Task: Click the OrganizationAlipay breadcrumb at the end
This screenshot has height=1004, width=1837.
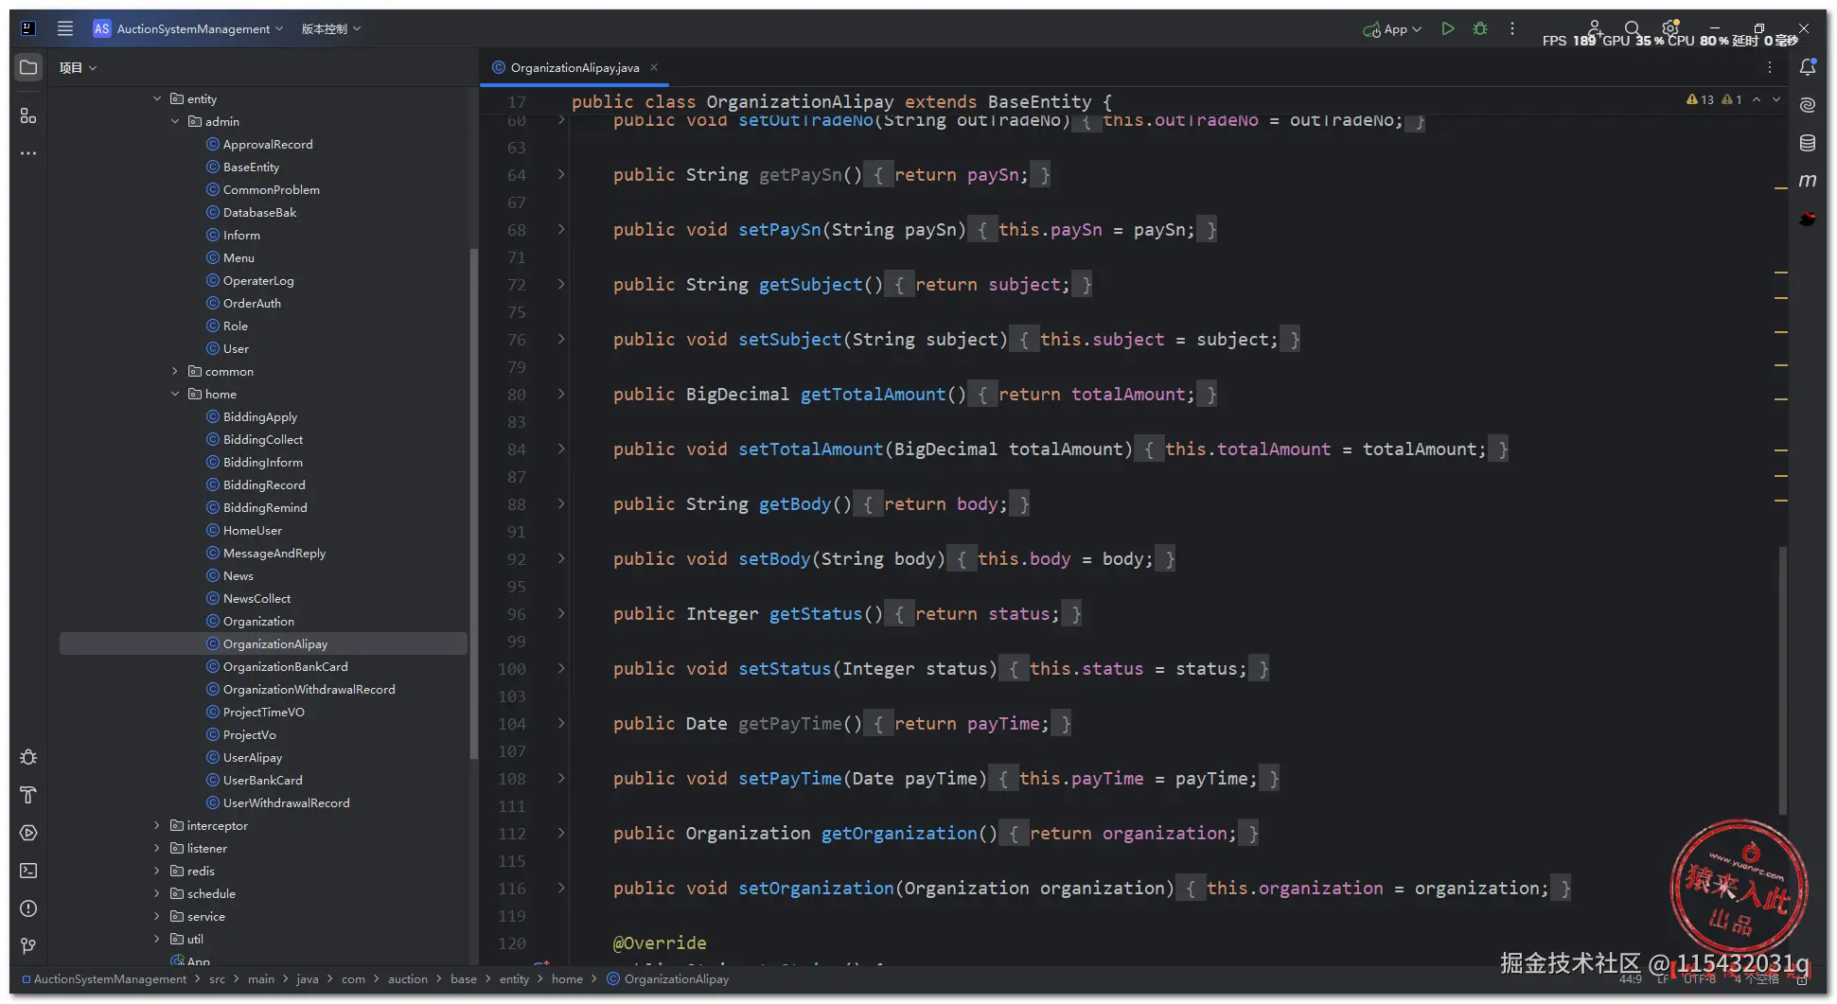Action: [x=668, y=979]
